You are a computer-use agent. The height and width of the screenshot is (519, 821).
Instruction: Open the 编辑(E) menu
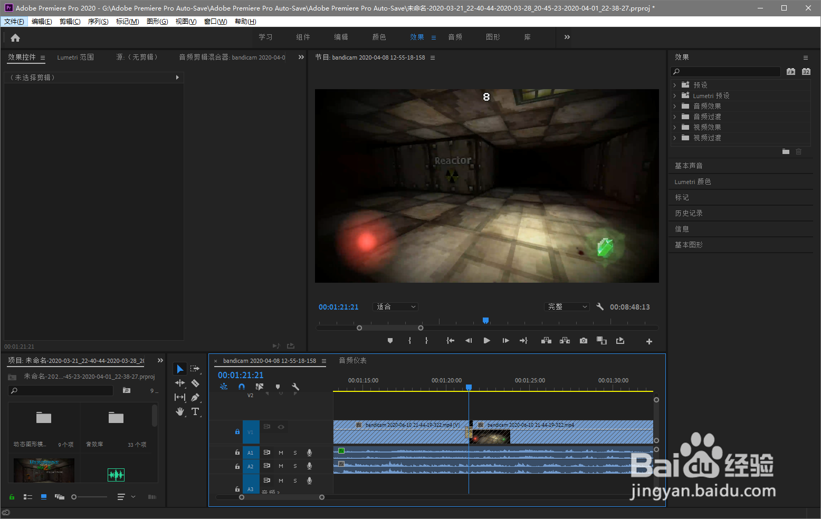coord(42,22)
